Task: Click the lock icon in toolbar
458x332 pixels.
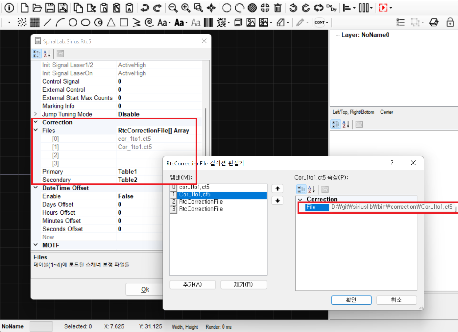Action: click(450, 22)
